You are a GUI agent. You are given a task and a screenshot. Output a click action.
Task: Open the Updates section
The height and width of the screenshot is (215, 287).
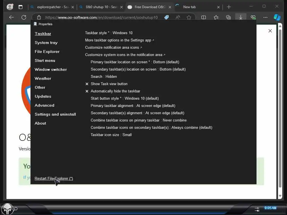tap(43, 96)
